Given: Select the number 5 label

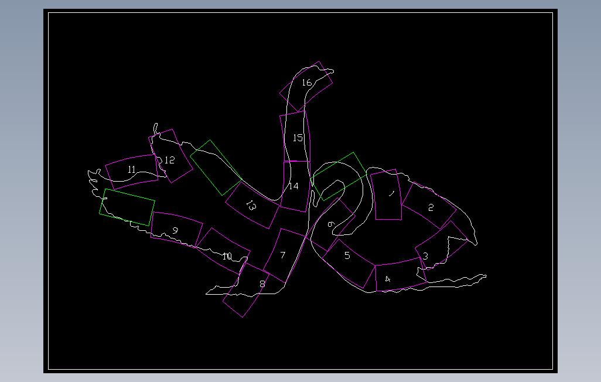Looking at the screenshot, I should click(x=347, y=255).
